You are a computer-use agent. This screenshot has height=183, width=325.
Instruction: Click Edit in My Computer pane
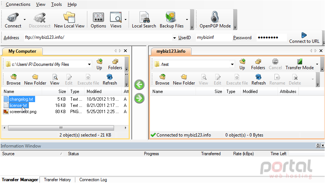(x=69, y=80)
